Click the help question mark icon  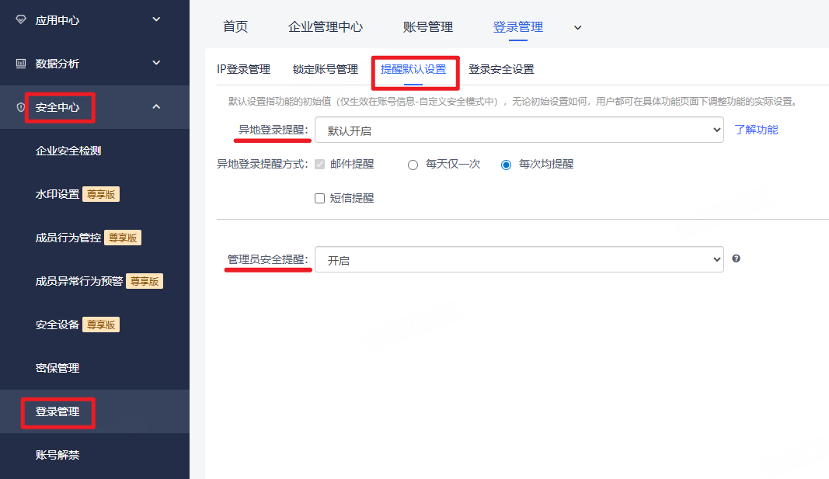point(736,259)
